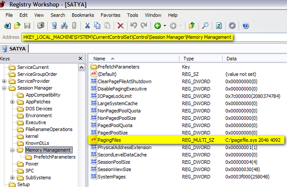Select the PrefetchParameters key in tree
This screenshot has height=187, width=287.
(55, 157)
